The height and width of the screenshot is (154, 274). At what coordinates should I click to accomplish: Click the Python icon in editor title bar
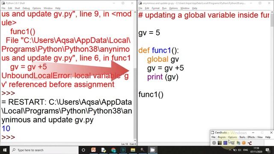pyautogui.click(x=140, y=3)
